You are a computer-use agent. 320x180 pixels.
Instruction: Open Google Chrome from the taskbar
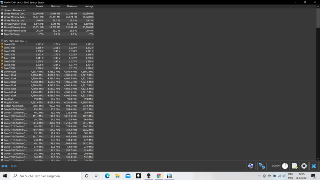pyautogui.click(x=159, y=176)
